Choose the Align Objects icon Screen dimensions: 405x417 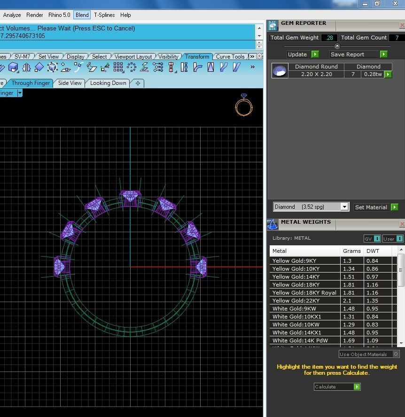tap(158, 67)
